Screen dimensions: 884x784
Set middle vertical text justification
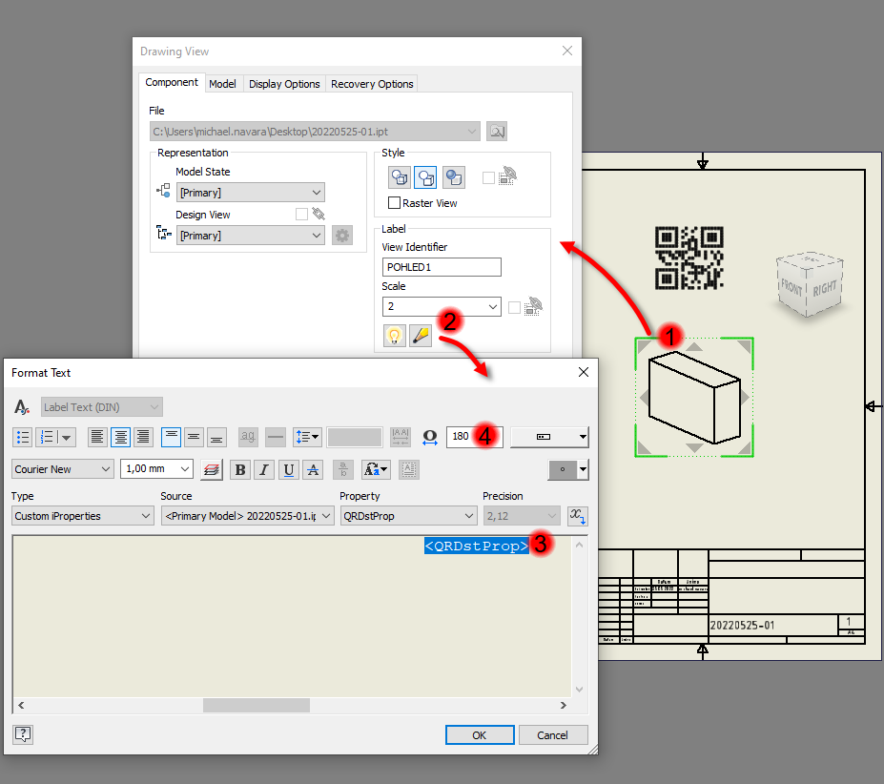194,437
